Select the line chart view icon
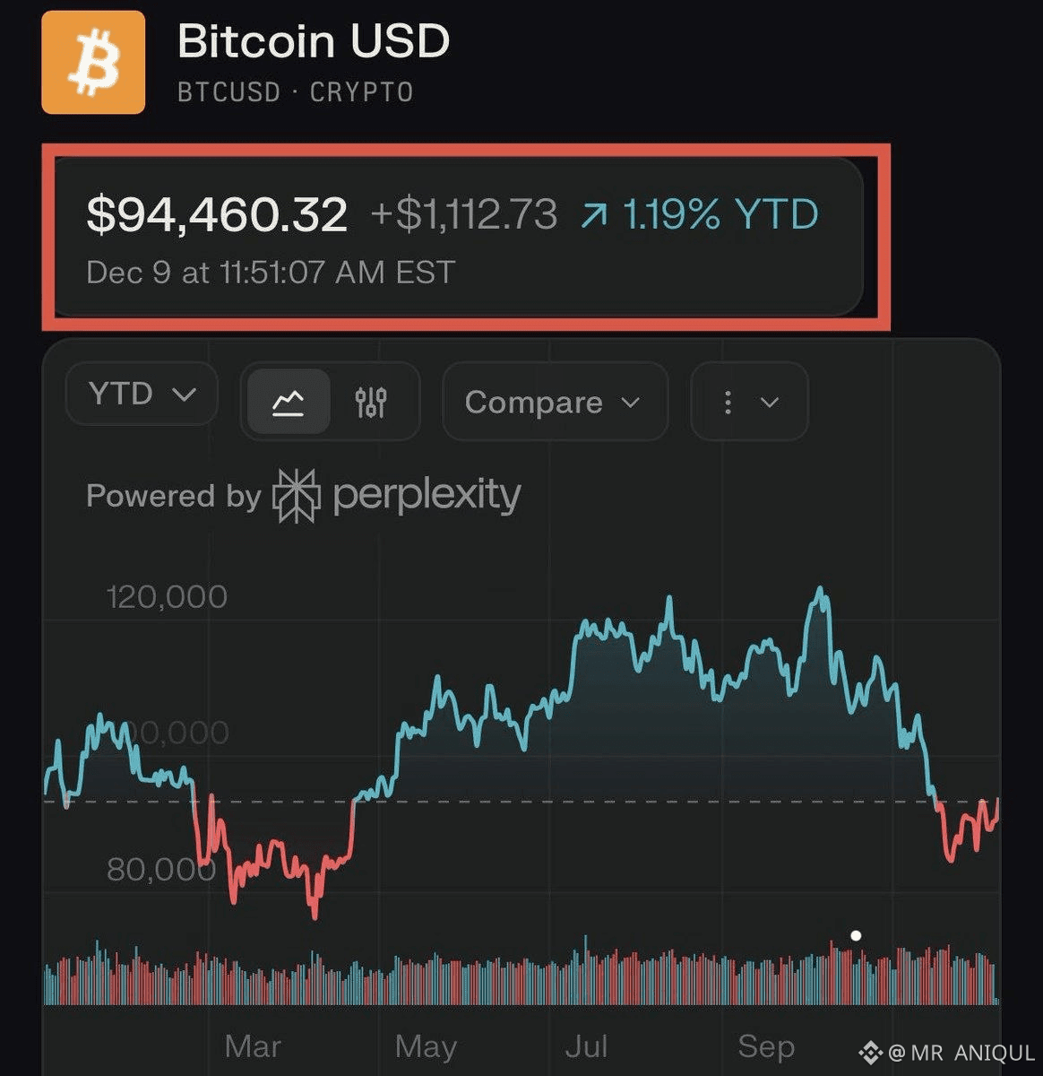Image resolution: width=1043 pixels, height=1076 pixels. coord(288,402)
